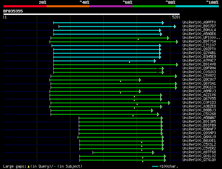This screenshot has height=169, width=222.
Task: Click the yellow gap marker under A7PHC7 bar
Action: (129, 62)
